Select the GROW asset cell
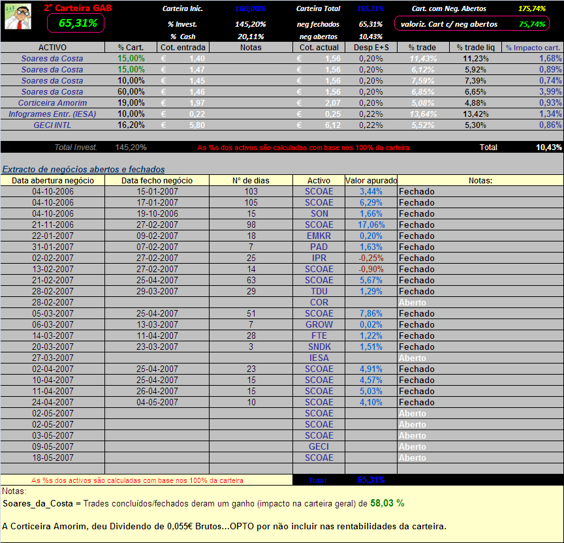This screenshot has width=564, height=543. [319, 325]
